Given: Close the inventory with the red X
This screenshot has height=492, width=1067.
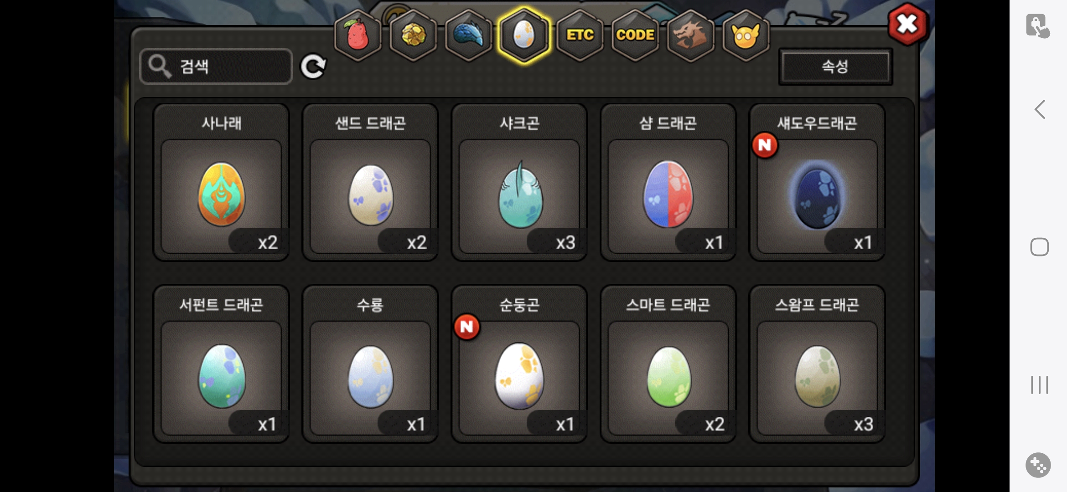Looking at the screenshot, I should [x=907, y=24].
